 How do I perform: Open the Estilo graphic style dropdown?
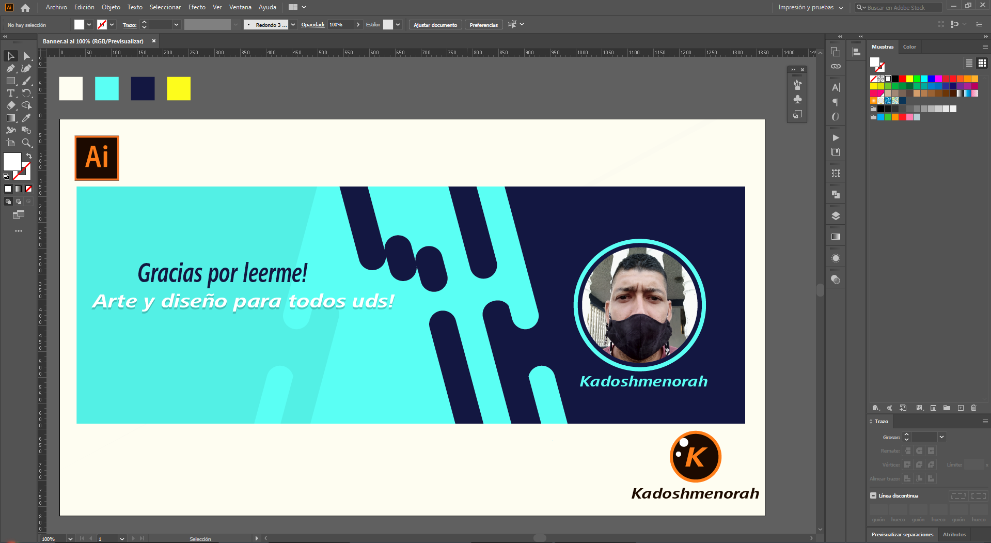(398, 24)
